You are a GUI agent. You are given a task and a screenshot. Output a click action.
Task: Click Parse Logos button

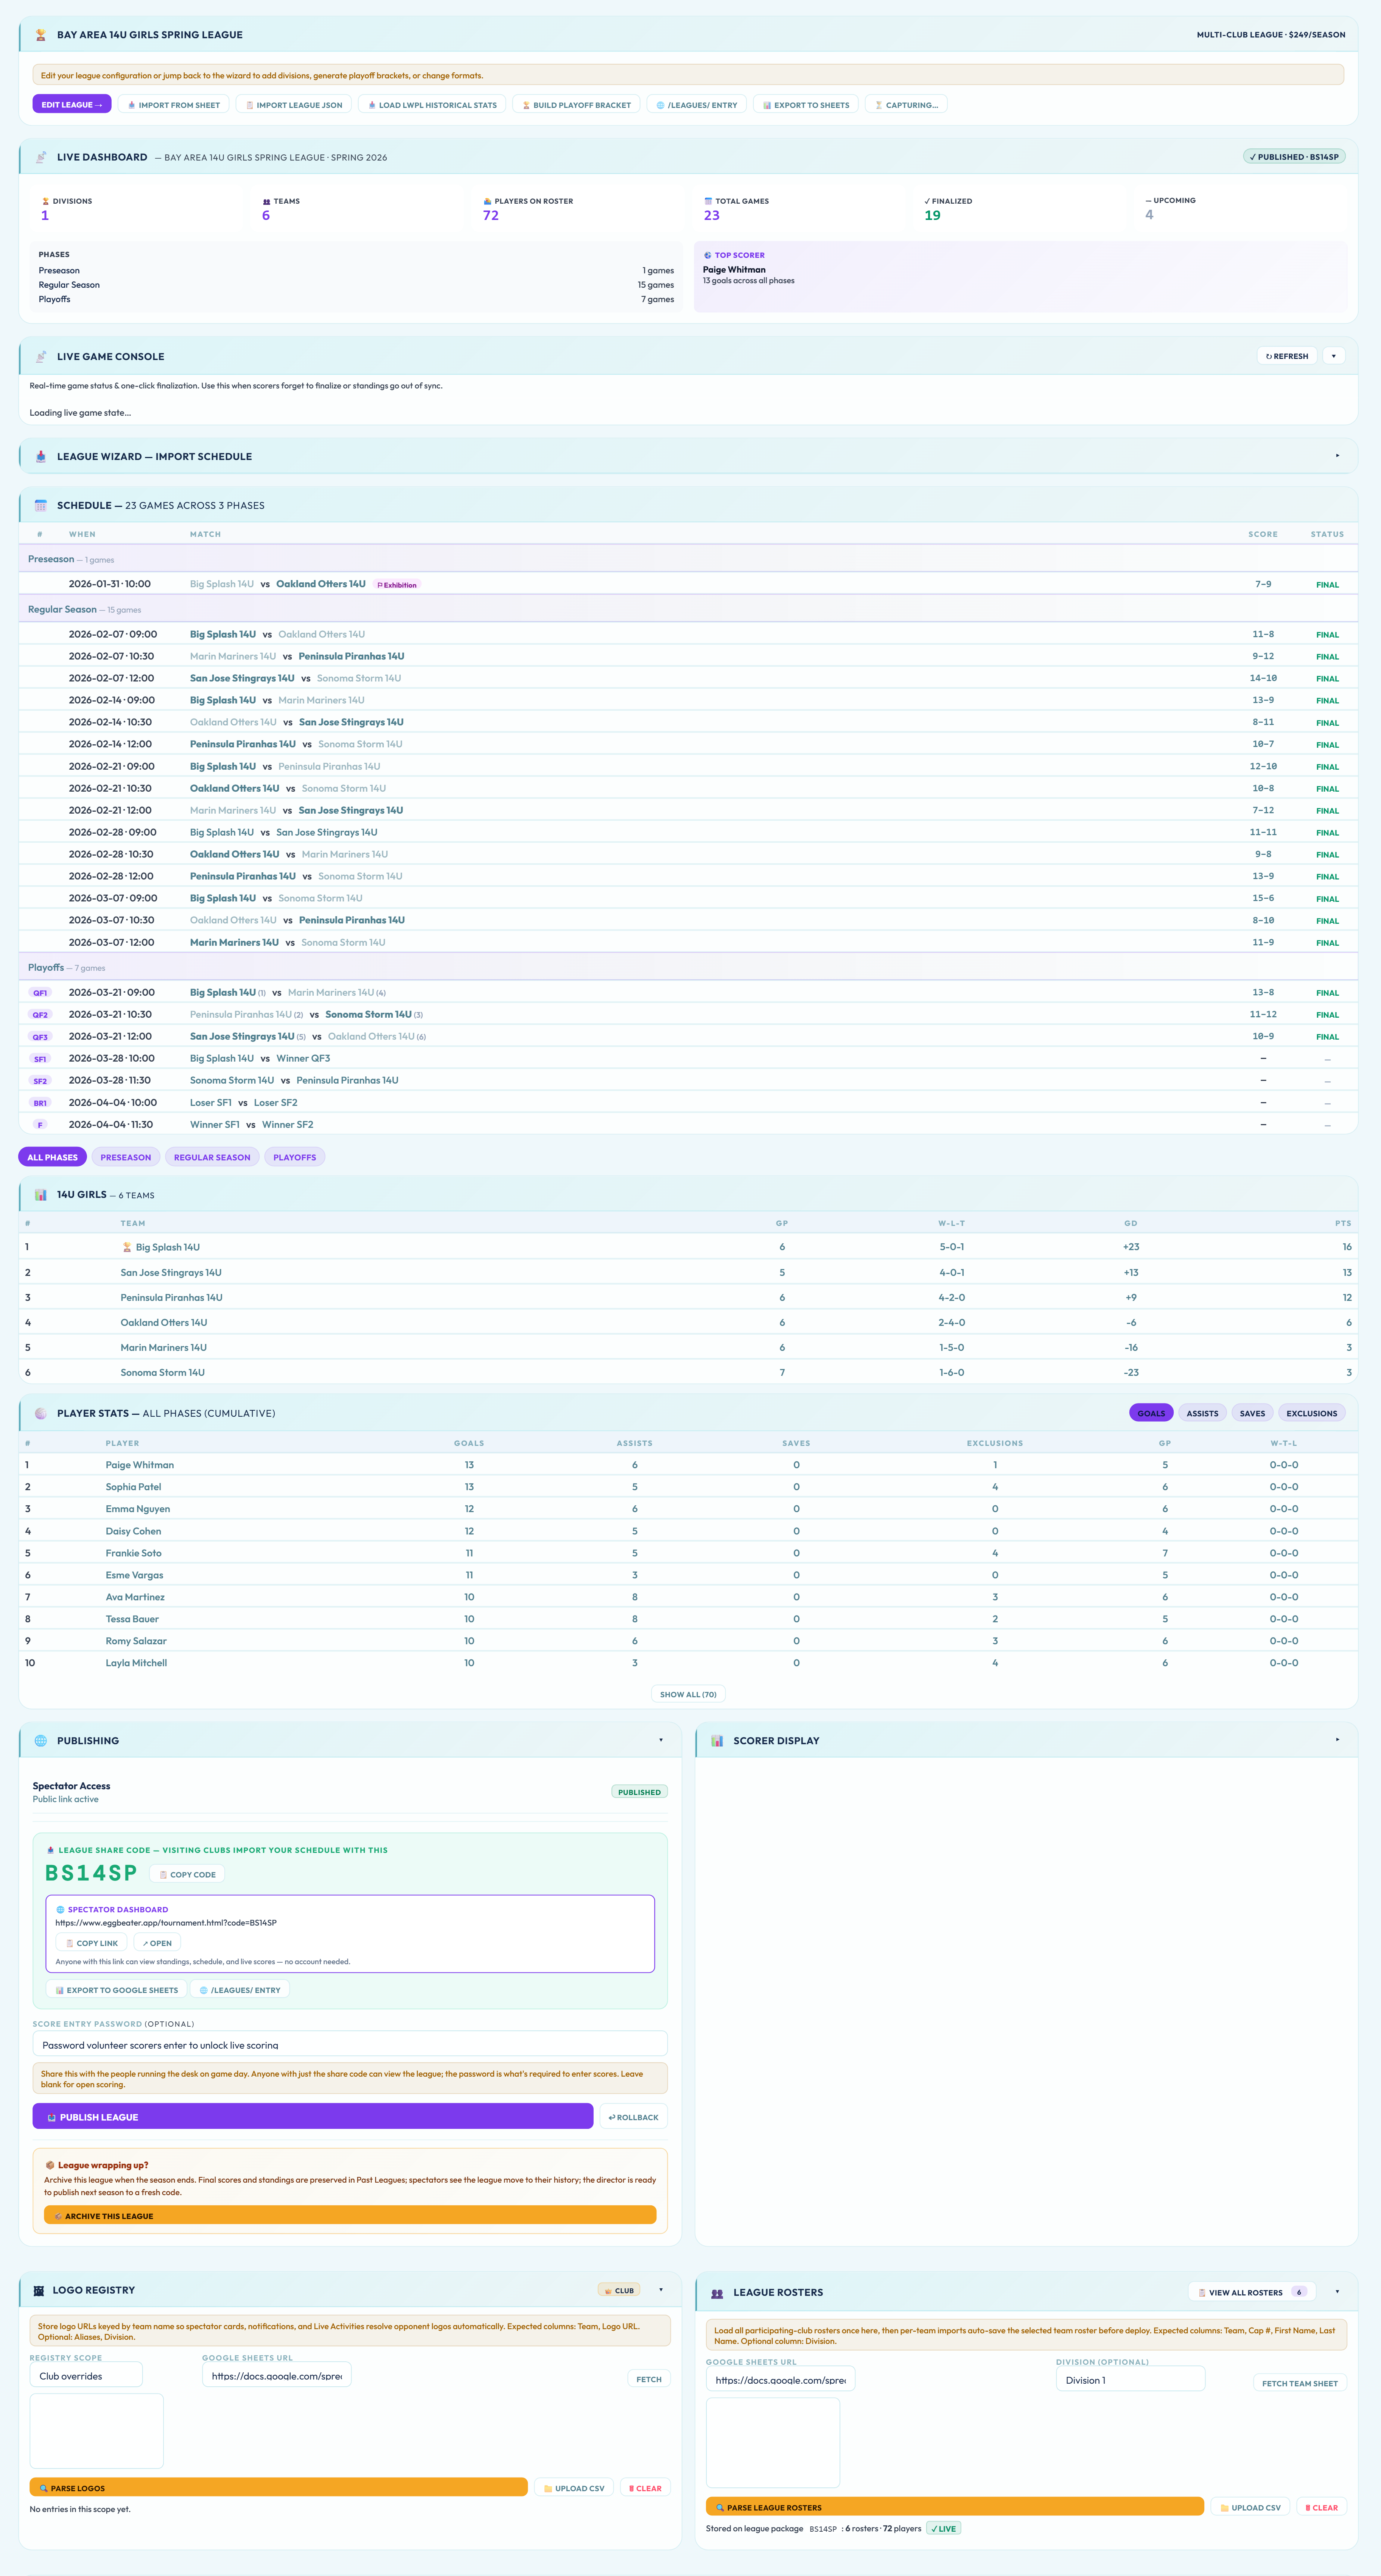coord(279,2488)
